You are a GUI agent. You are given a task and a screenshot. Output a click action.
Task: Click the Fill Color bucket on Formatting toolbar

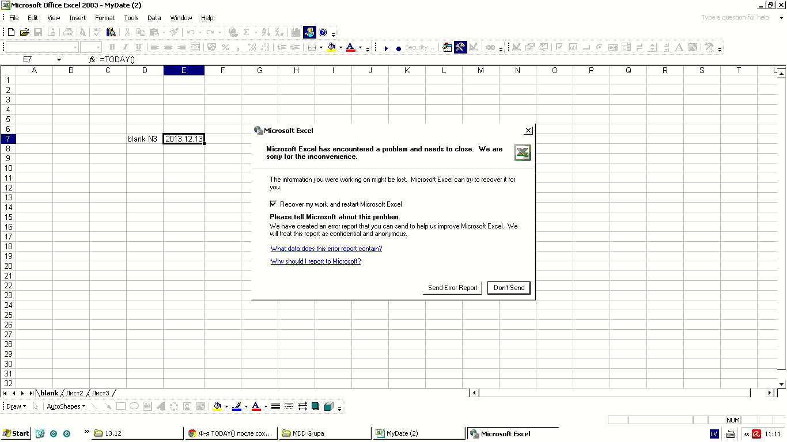pyautogui.click(x=331, y=47)
